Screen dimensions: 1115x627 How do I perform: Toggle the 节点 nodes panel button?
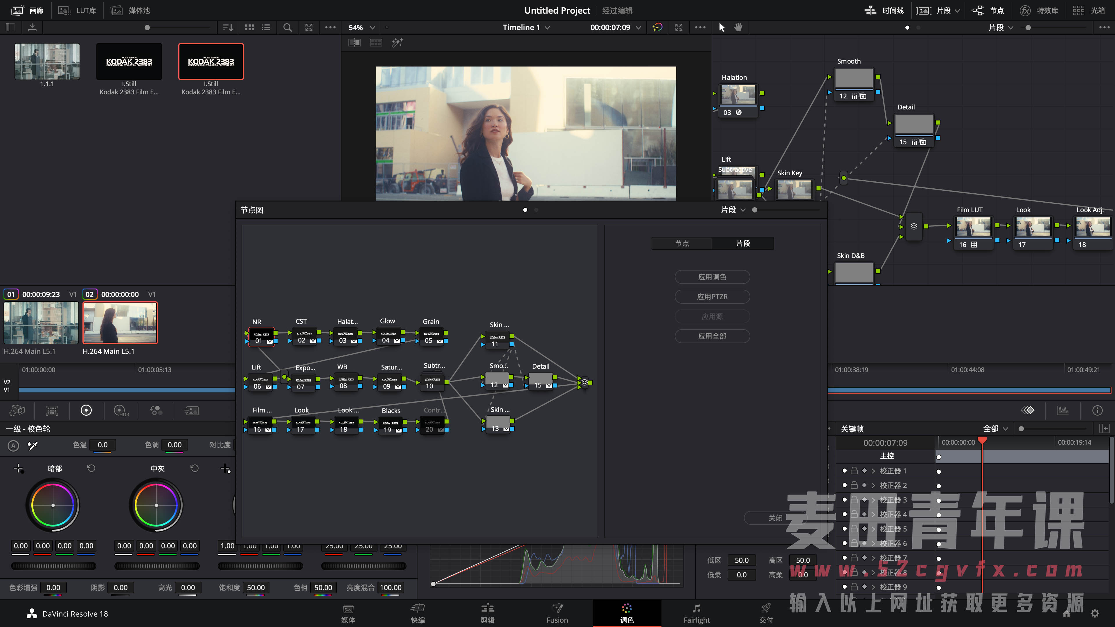(987, 10)
